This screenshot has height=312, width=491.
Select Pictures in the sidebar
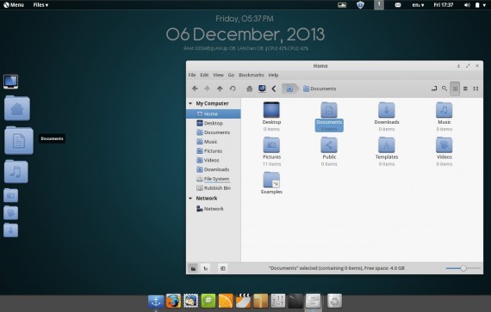pos(214,151)
